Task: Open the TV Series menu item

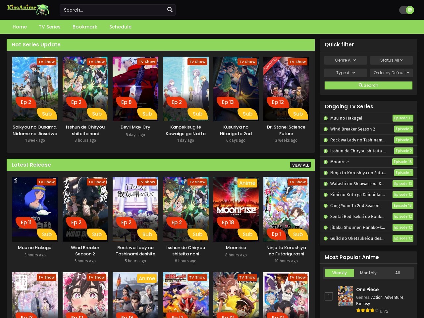Action: click(50, 27)
